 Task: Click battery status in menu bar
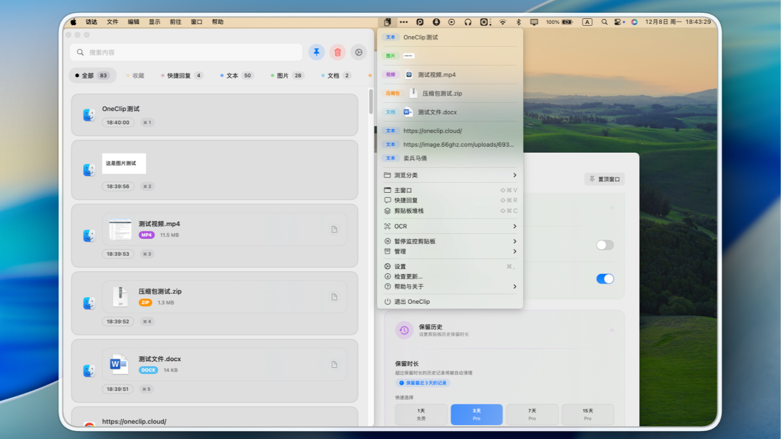559,22
